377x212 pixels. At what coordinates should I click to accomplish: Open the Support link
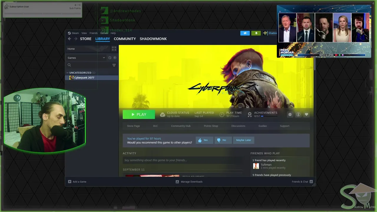click(x=285, y=126)
